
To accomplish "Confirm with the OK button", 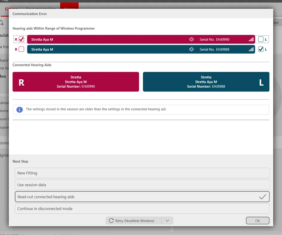I will 258,221.
